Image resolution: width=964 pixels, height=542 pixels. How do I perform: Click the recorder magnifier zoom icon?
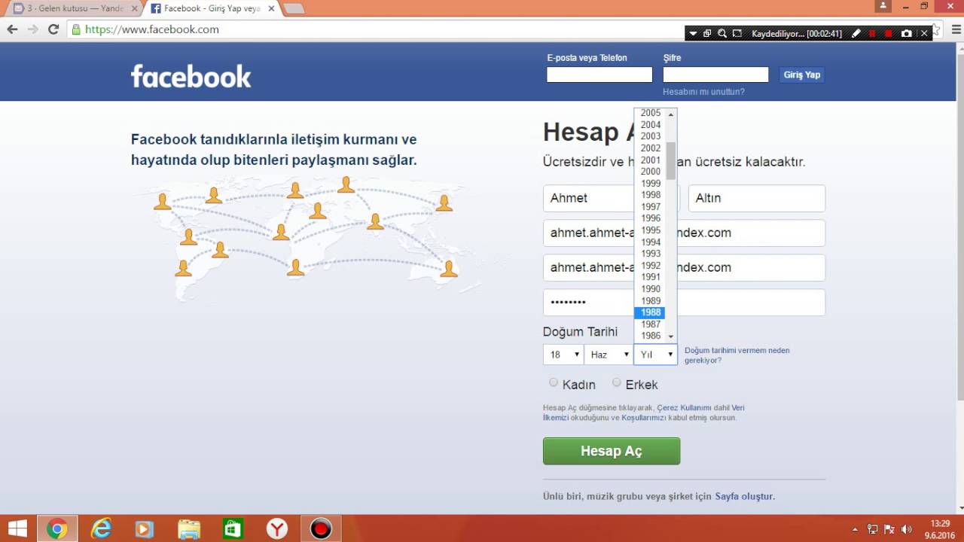[x=722, y=33]
